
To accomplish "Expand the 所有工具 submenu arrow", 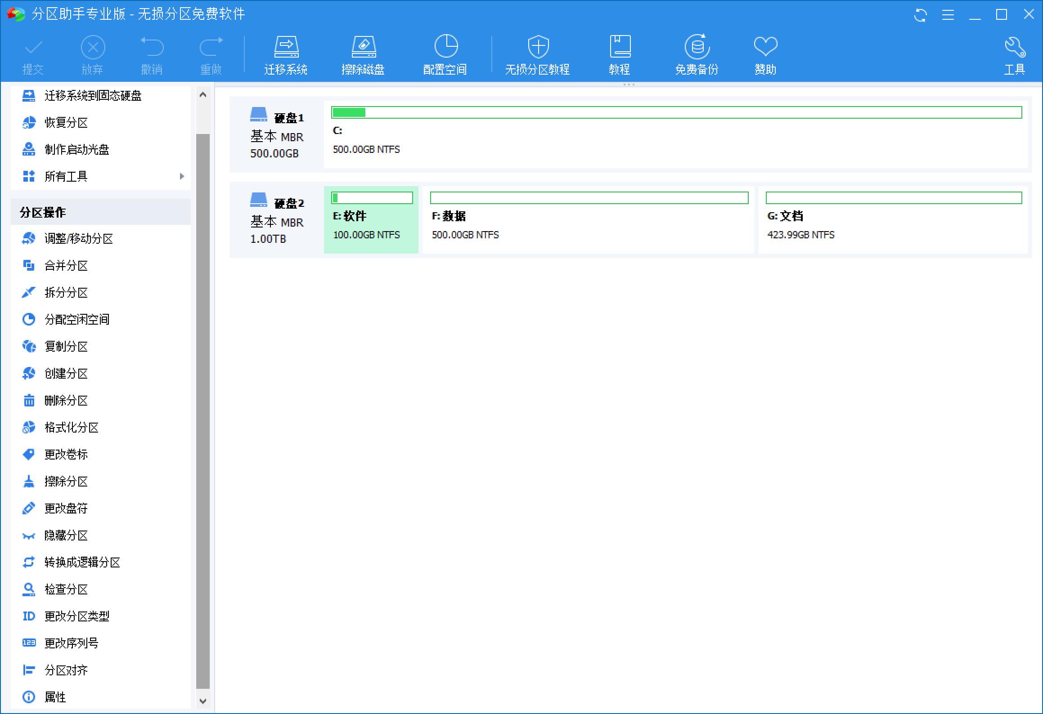I will click(x=182, y=176).
